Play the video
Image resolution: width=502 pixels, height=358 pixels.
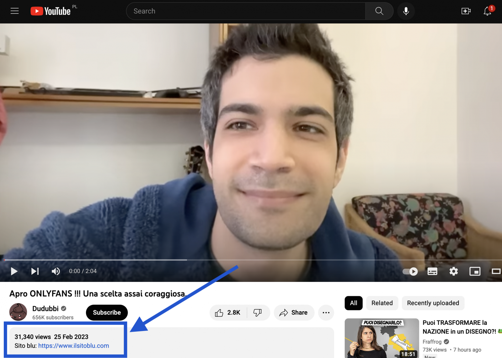click(14, 271)
